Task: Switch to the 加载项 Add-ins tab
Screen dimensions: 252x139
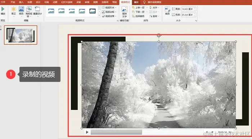Action: [x=105, y=2]
